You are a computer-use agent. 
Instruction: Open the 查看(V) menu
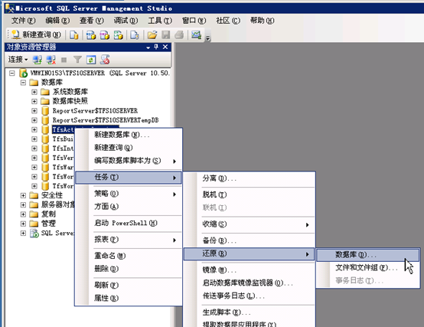(91, 20)
